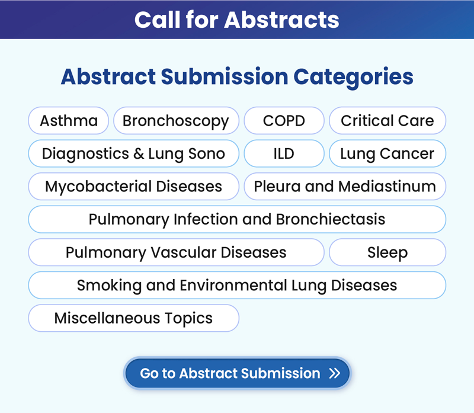Pick the Critical Care category

[387, 120]
